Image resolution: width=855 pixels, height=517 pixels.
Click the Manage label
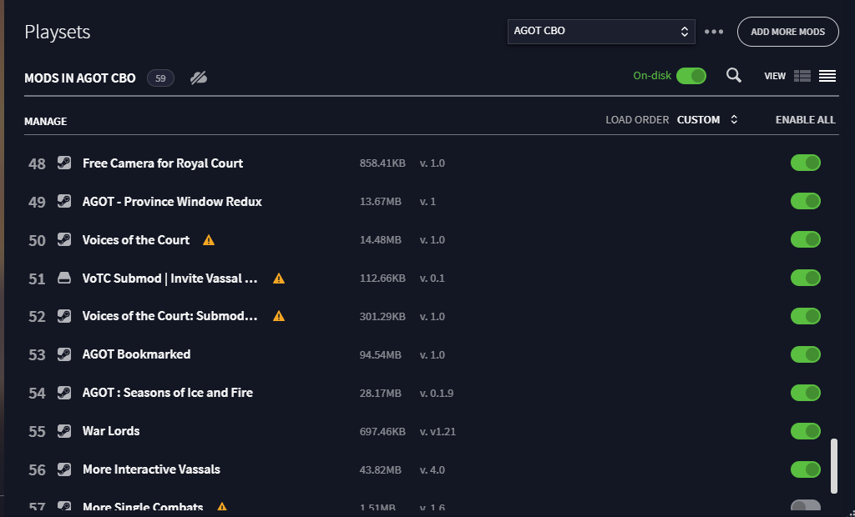[46, 121]
